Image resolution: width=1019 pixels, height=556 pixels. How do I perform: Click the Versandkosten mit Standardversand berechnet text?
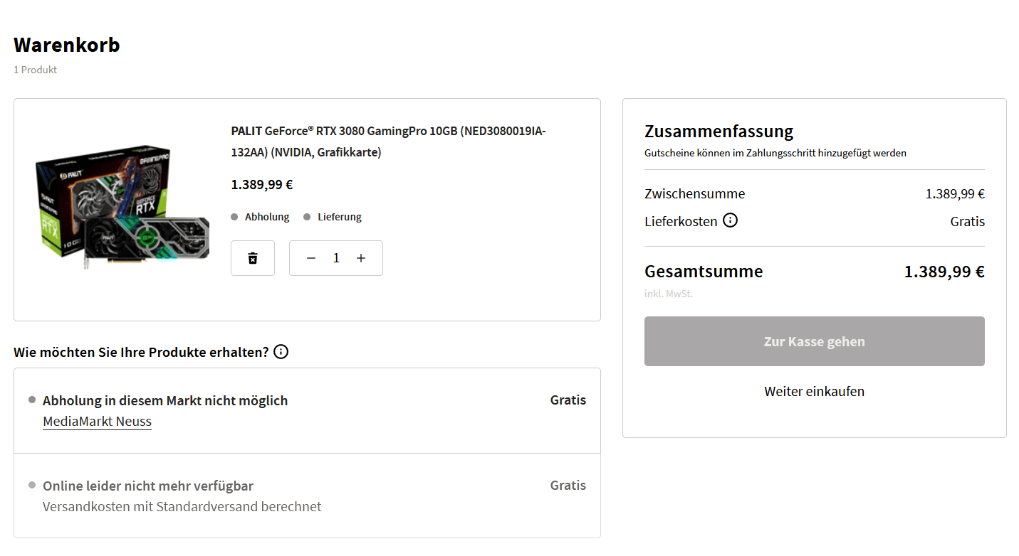coord(182,507)
